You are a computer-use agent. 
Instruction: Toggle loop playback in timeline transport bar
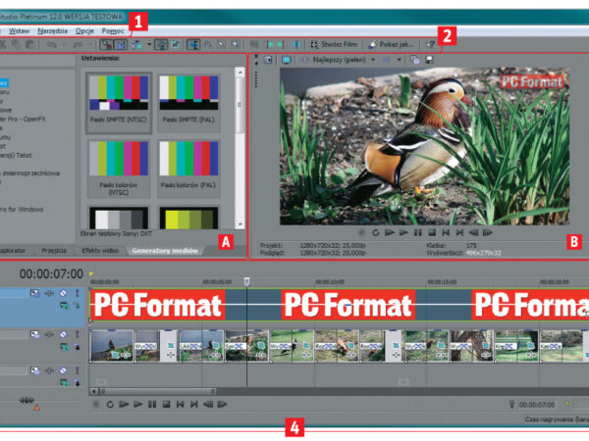pos(111,404)
